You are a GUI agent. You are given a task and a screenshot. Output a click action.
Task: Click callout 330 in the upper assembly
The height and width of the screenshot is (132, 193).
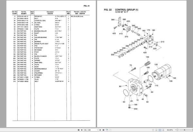(x=113, y=55)
